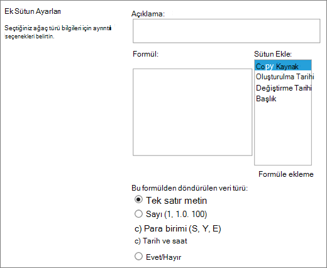Click 'Bu formülden döndürülen veri türü' label
The image size is (327, 268).
[189, 188]
